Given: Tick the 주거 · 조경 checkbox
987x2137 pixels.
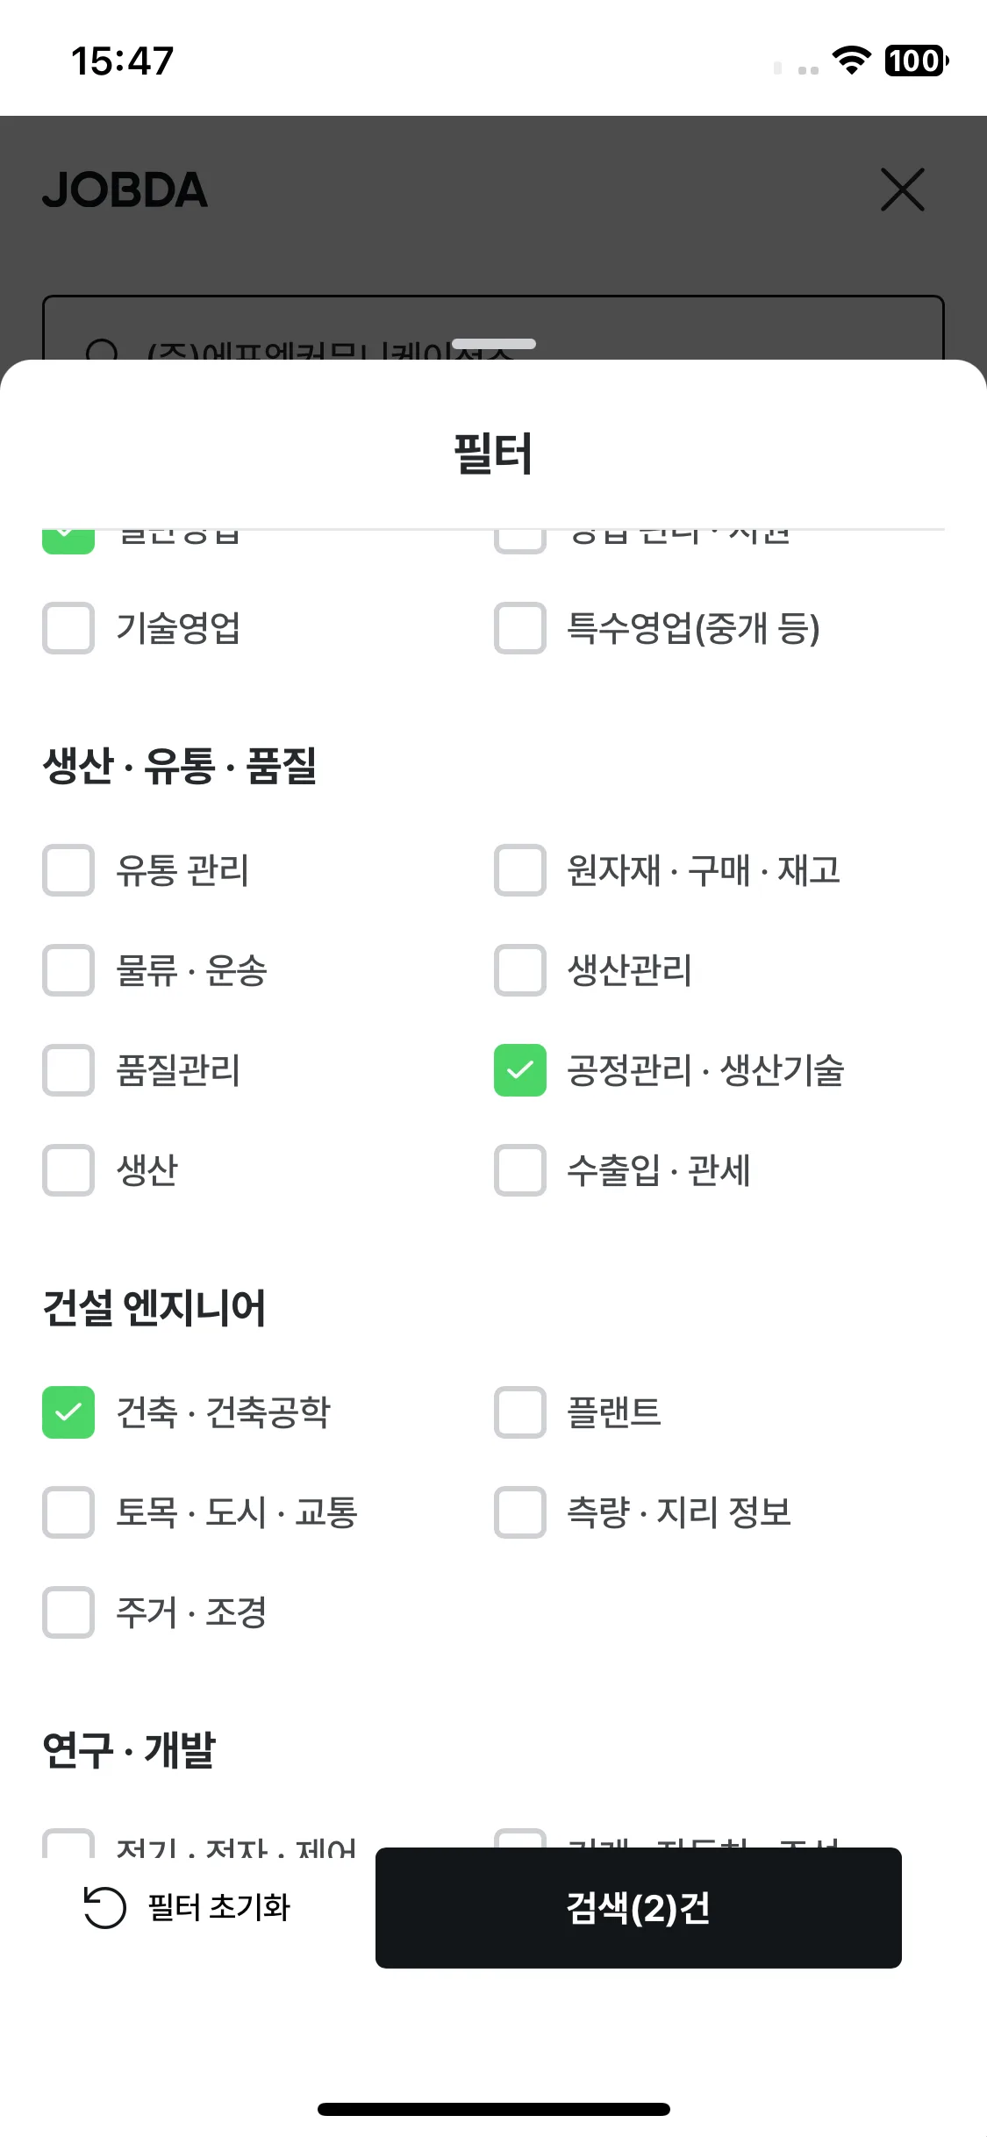Looking at the screenshot, I should pyautogui.click(x=68, y=1612).
